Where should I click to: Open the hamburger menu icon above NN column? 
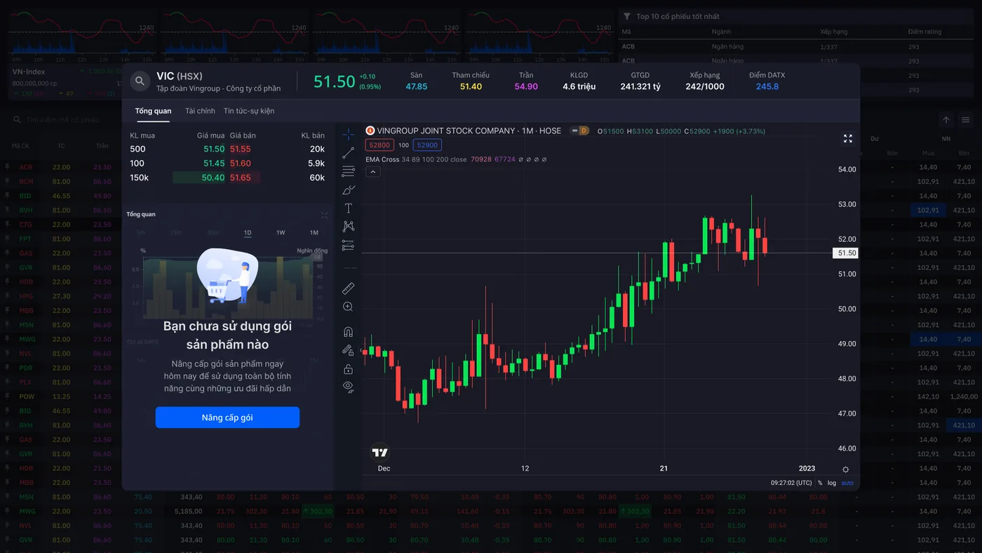click(966, 120)
